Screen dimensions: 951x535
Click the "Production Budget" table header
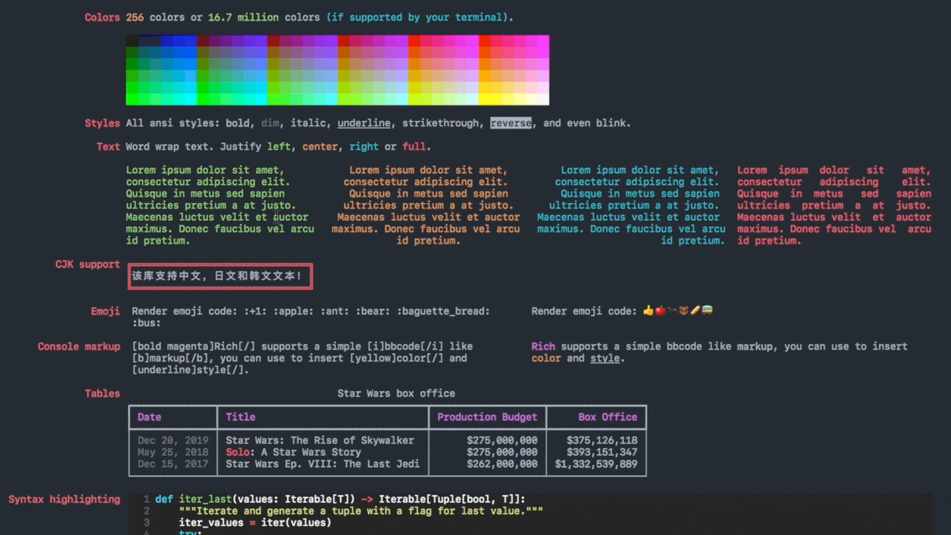coord(486,417)
